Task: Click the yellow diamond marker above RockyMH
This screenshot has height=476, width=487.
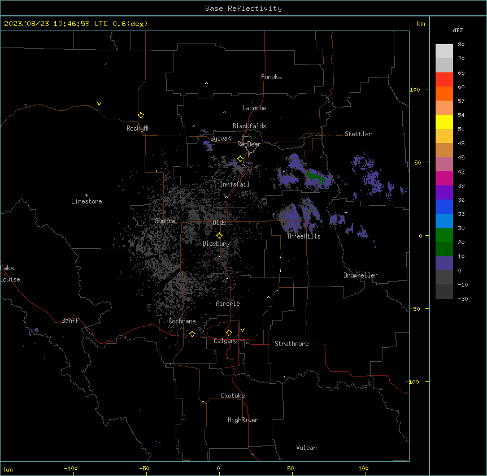Action: pyautogui.click(x=141, y=115)
